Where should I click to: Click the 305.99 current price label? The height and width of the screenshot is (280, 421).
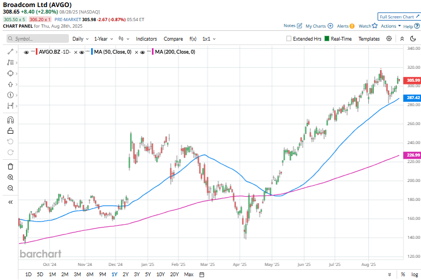coord(412,80)
